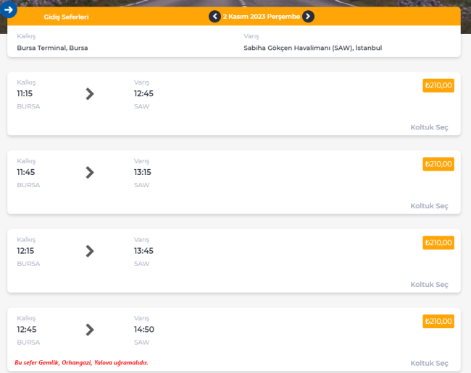
Task: Click Gidiş Seferleri header label
Action: (x=66, y=17)
